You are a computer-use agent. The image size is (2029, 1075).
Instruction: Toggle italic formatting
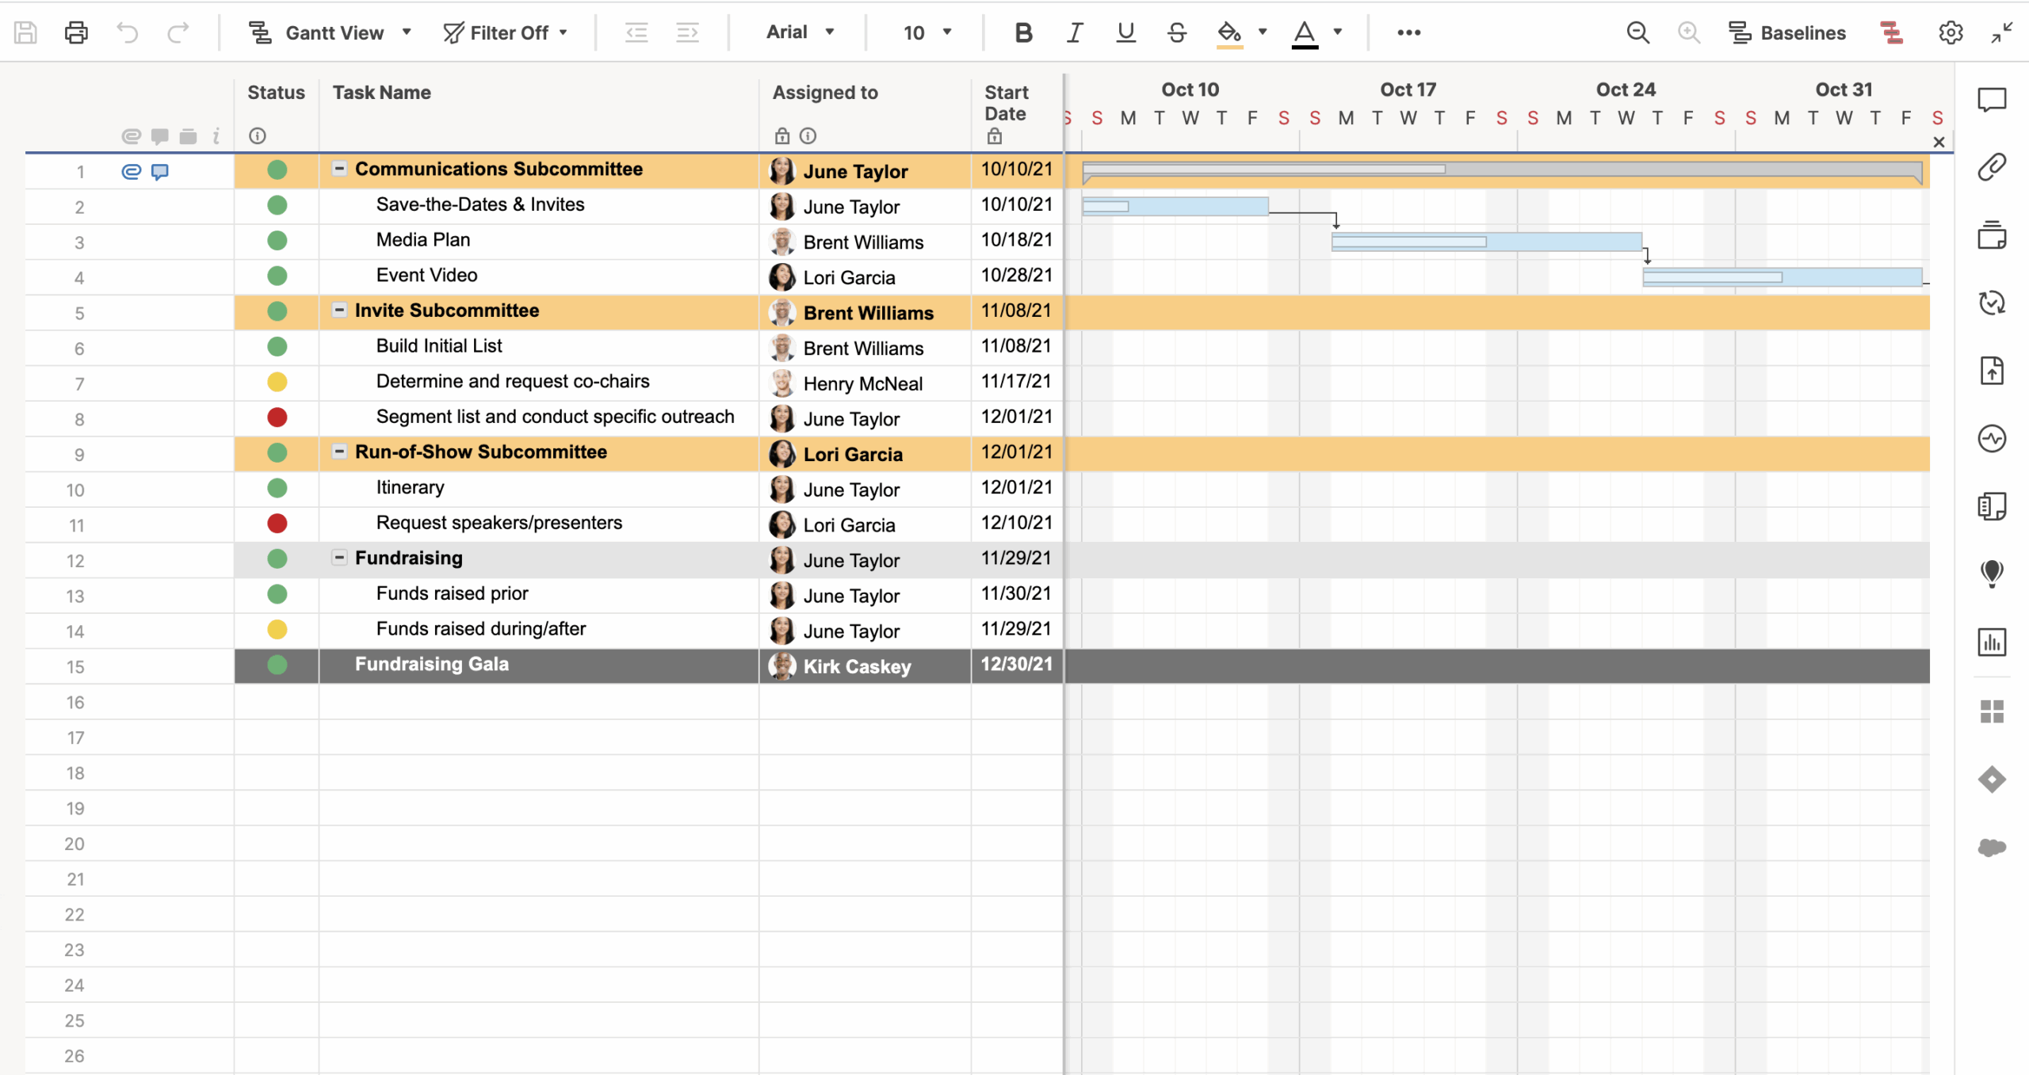(x=1074, y=32)
